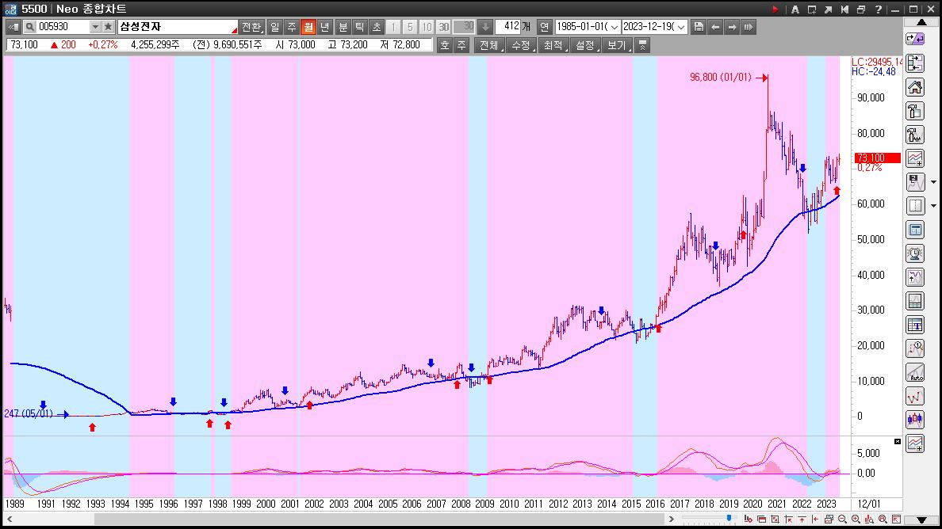
Task: Click the move-to-top arrow icon
Action: (802, 519)
